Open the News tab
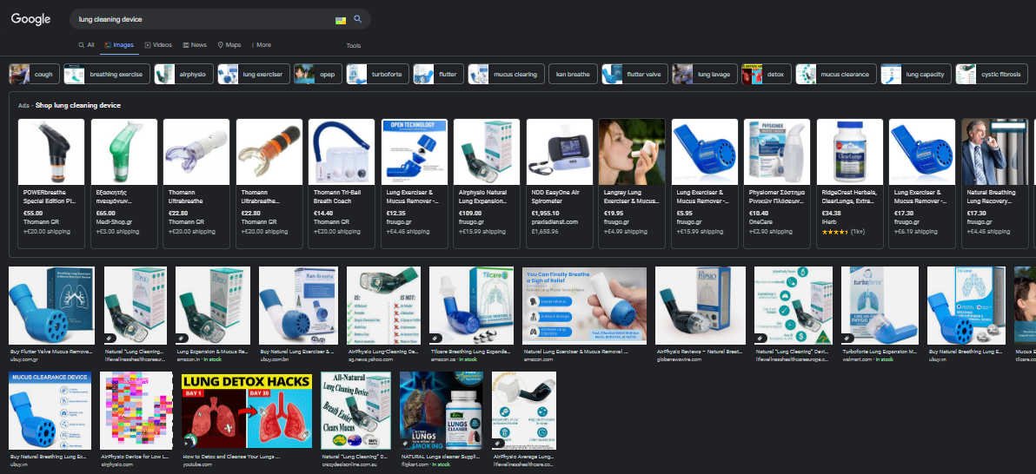Image resolution: width=1036 pixels, height=474 pixels. [195, 45]
